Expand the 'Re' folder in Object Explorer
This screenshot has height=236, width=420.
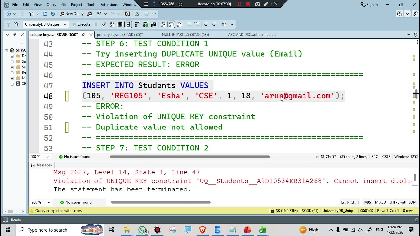tap(12, 73)
